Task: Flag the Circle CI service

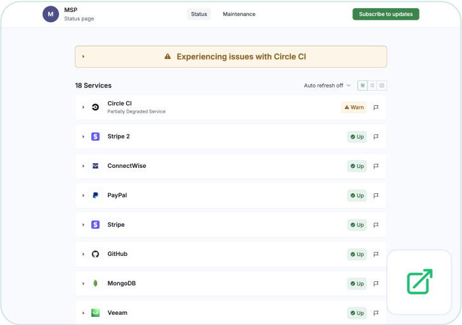Action: pos(376,108)
